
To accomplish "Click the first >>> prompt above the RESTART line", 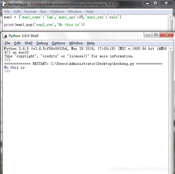I will pos(7,60).
